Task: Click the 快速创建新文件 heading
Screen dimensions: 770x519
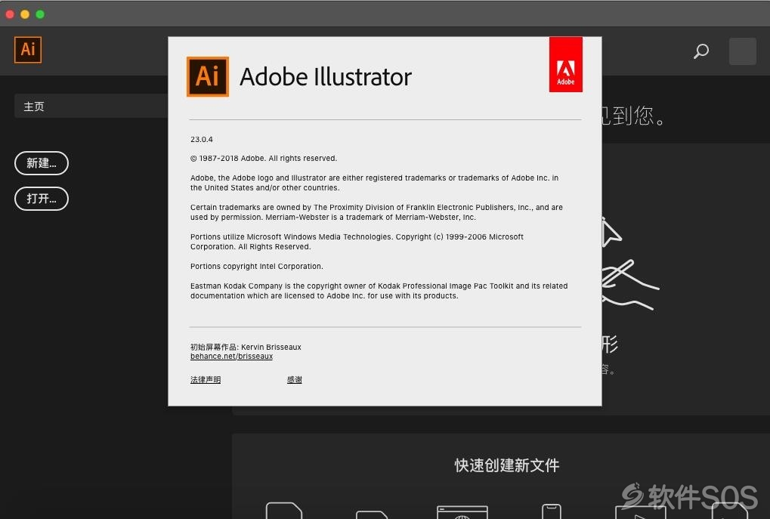Action: point(507,465)
